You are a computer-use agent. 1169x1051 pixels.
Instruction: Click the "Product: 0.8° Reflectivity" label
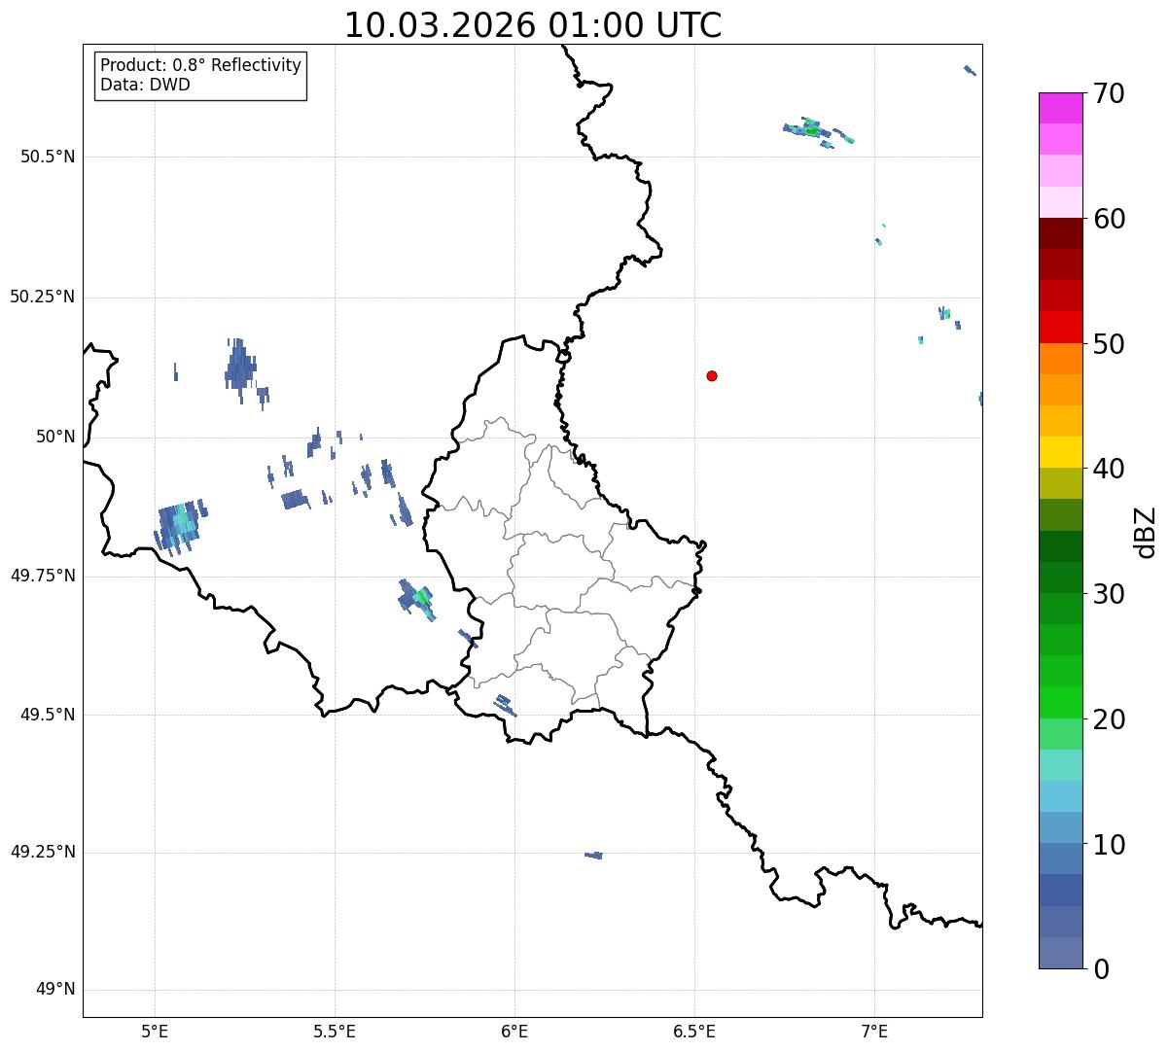(x=201, y=65)
